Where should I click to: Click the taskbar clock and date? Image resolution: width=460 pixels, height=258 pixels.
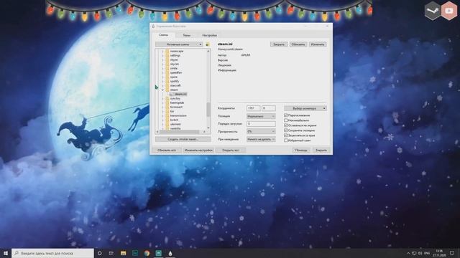(x=439, y=253)
